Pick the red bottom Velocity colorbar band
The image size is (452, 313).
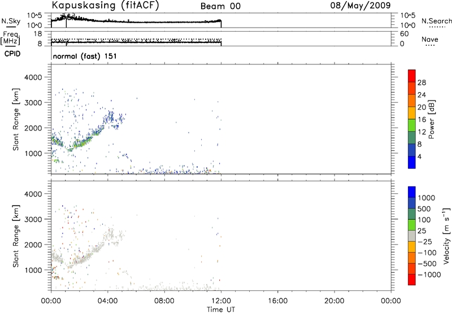(412, 280)
